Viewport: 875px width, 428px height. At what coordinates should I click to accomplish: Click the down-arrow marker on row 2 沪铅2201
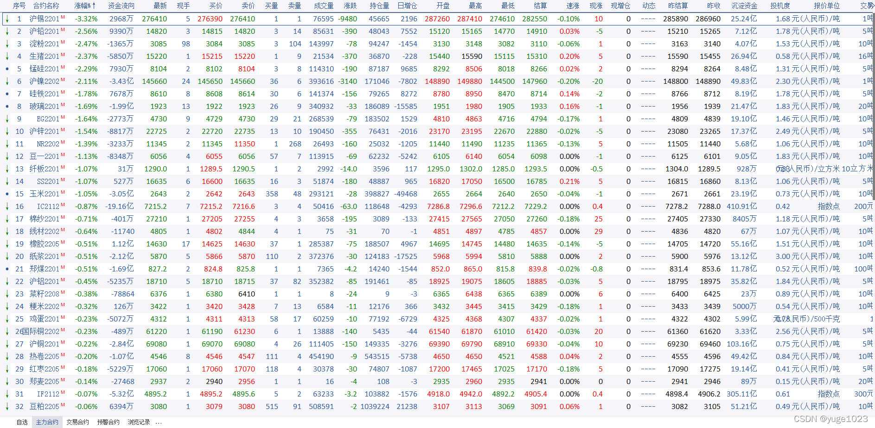(x=7, y=31)
